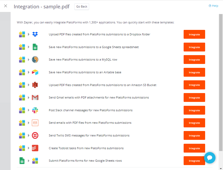
Task: Integrate the Dropbox upload template
Action: (x=194, y=35)
